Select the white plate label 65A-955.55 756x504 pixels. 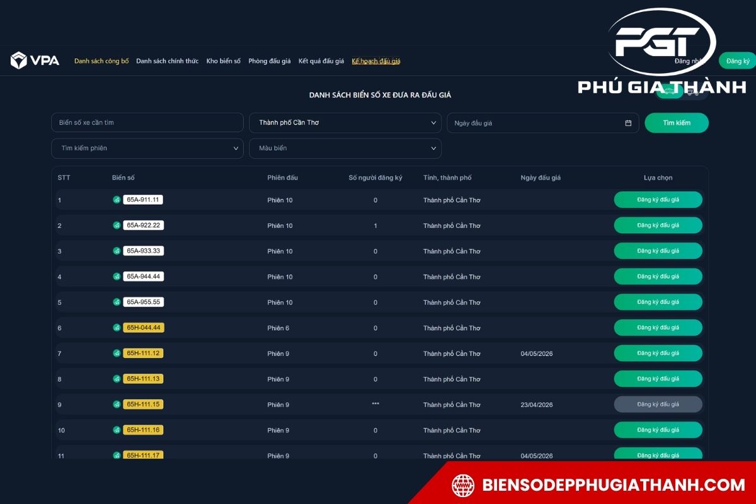tap(144, 302)
